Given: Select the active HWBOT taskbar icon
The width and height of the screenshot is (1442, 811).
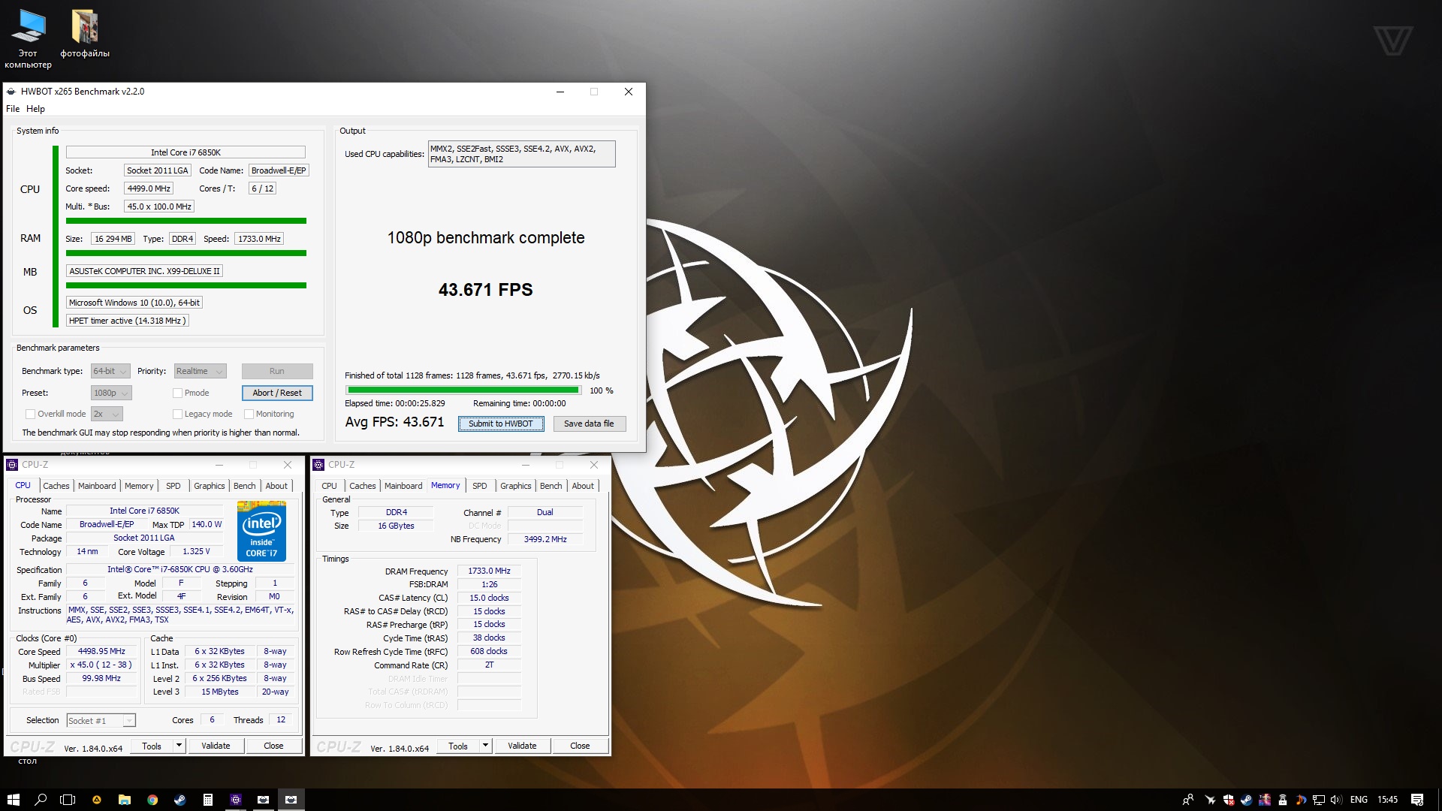Looking at the screenshot, I should [x=291, y=800].
